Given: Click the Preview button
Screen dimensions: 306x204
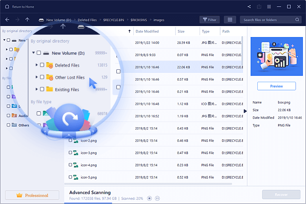Looking at the screenshot, I should tap(276, 86).
